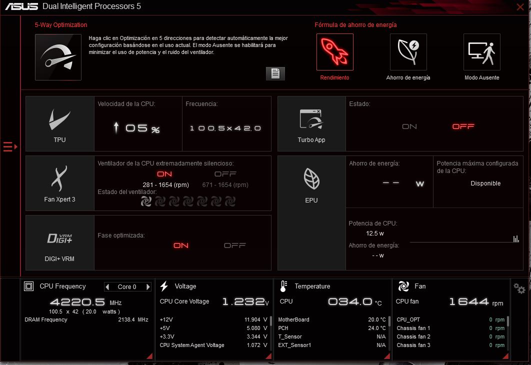The height and width of the screenshot is (365, 531).
Task: Select the last fan status icon
Action: click(230, 201)
